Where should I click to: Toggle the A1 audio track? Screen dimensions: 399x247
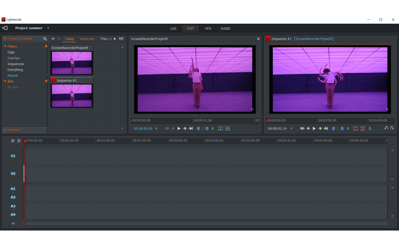pos(13,188)
